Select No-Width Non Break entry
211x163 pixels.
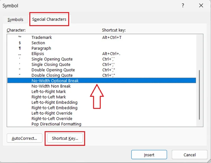click(x=102, y=86)
